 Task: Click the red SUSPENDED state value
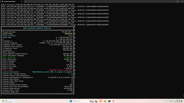point(61,70)
